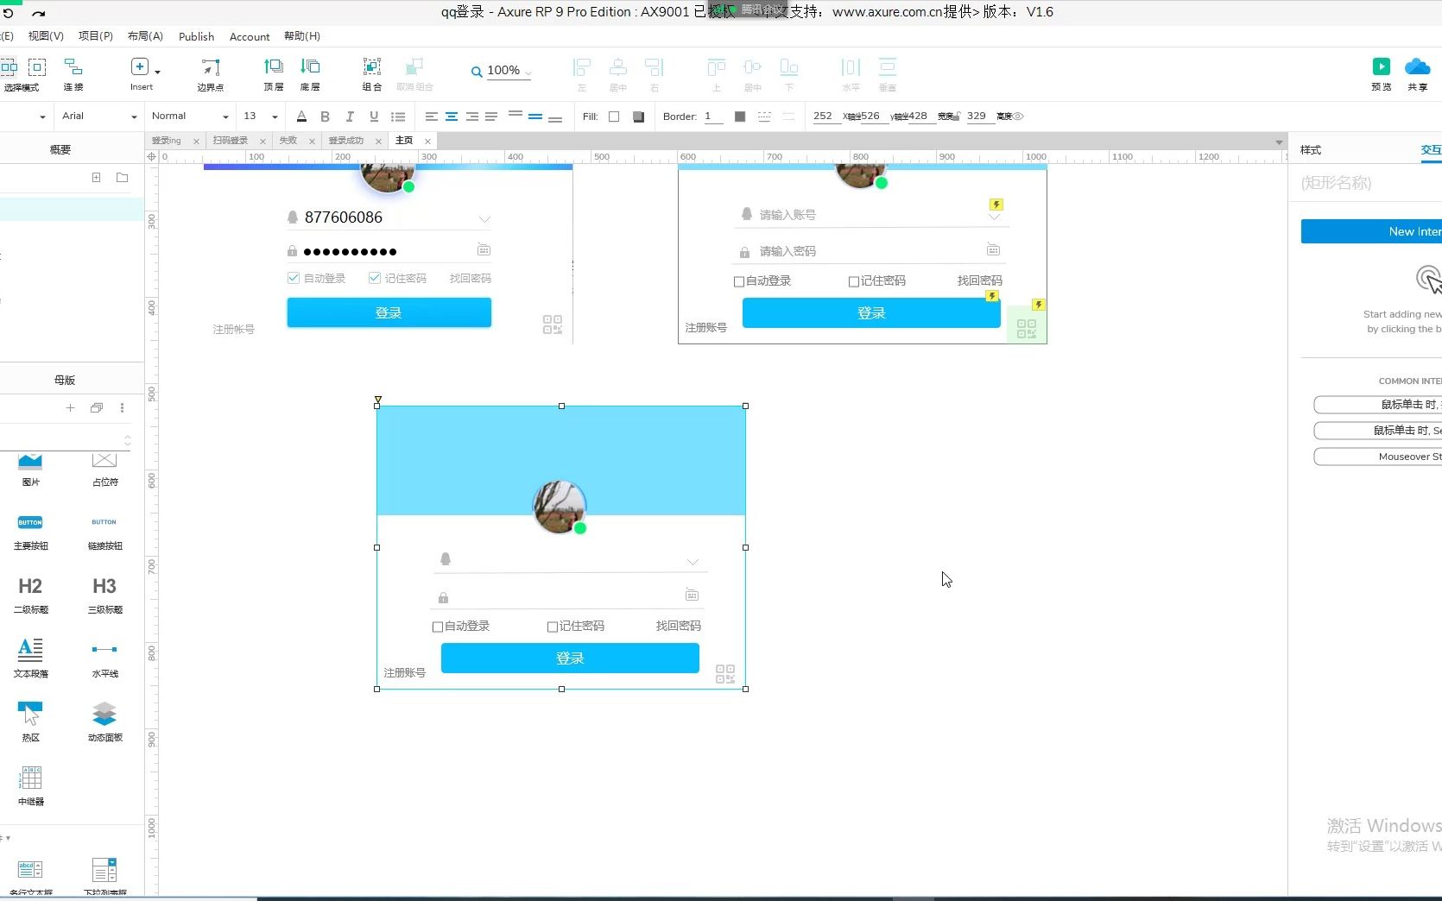Open the Account menu
The width and height of the screenshot is (1442, 901).
point(250,36)
